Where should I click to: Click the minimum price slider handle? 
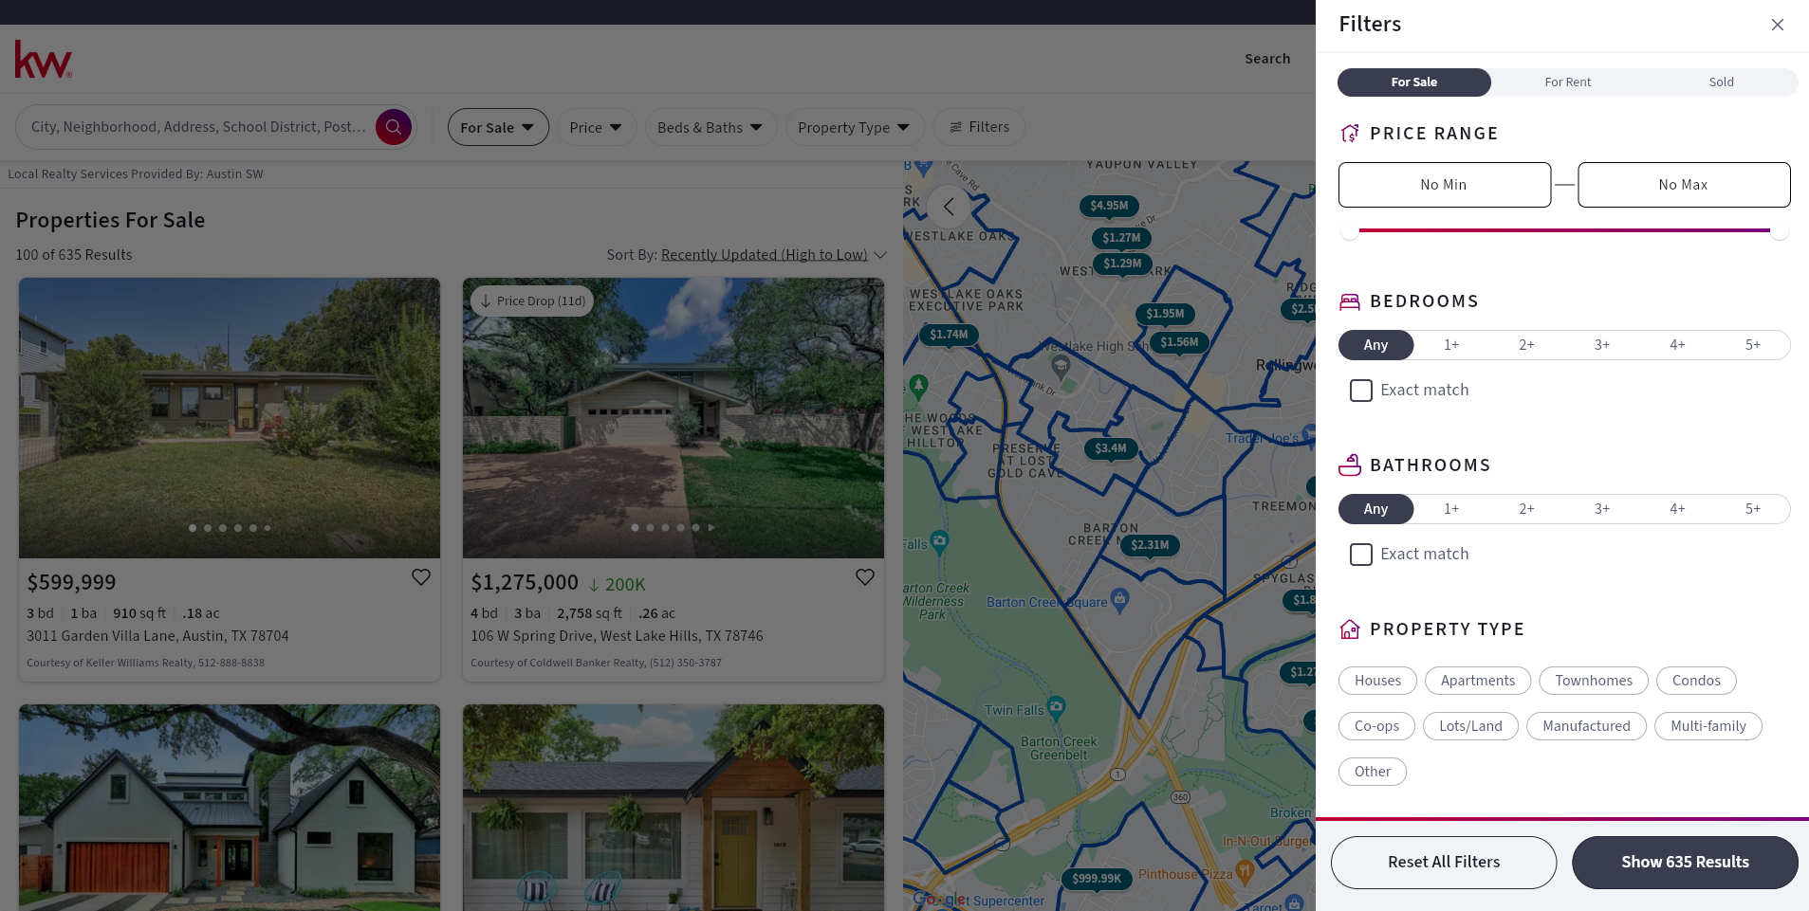click(1349, 230)
